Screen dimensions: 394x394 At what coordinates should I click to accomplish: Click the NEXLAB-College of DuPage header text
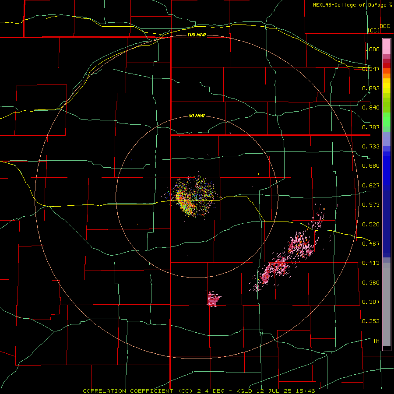(x=352, y=5)
